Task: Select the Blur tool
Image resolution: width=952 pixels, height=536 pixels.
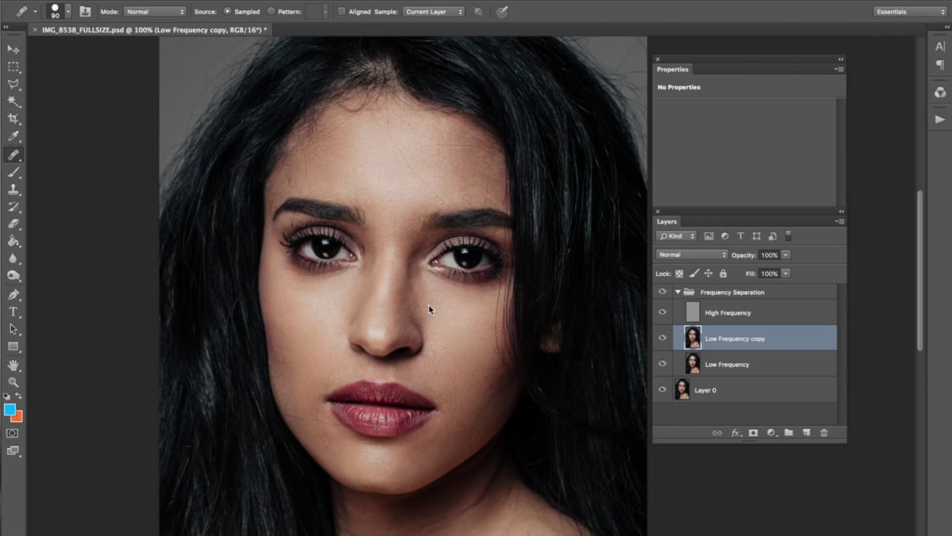Action: (x=13, y=258)
